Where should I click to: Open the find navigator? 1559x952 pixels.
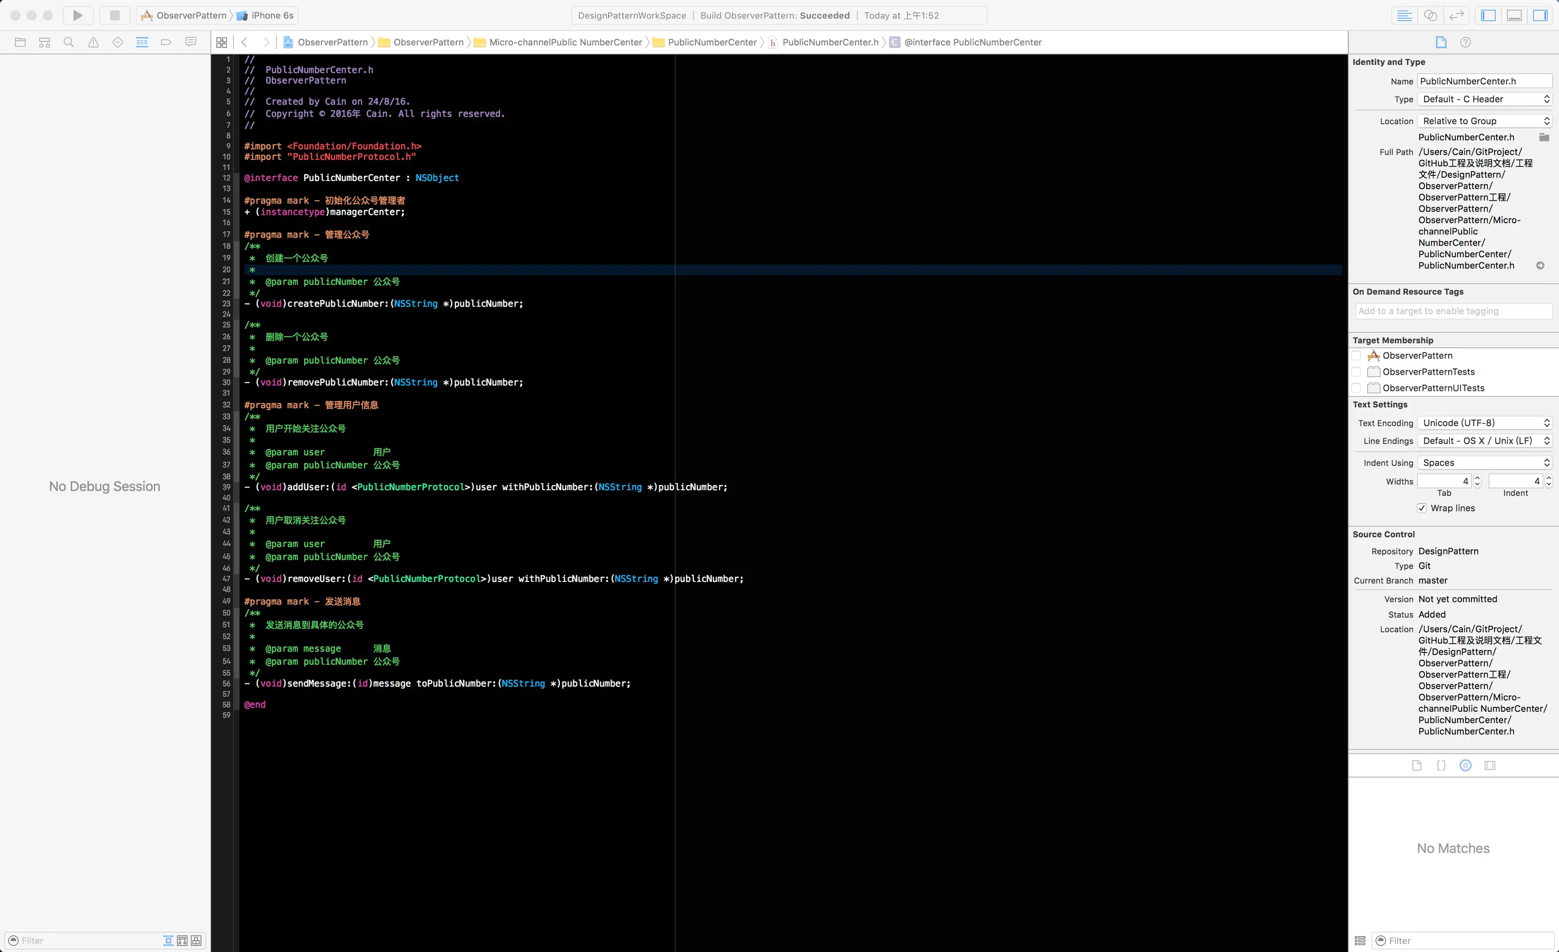pos(69,42)
